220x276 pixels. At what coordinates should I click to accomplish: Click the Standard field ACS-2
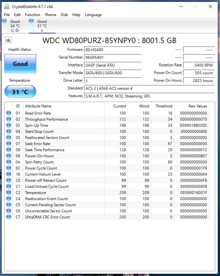pos(150,88)
